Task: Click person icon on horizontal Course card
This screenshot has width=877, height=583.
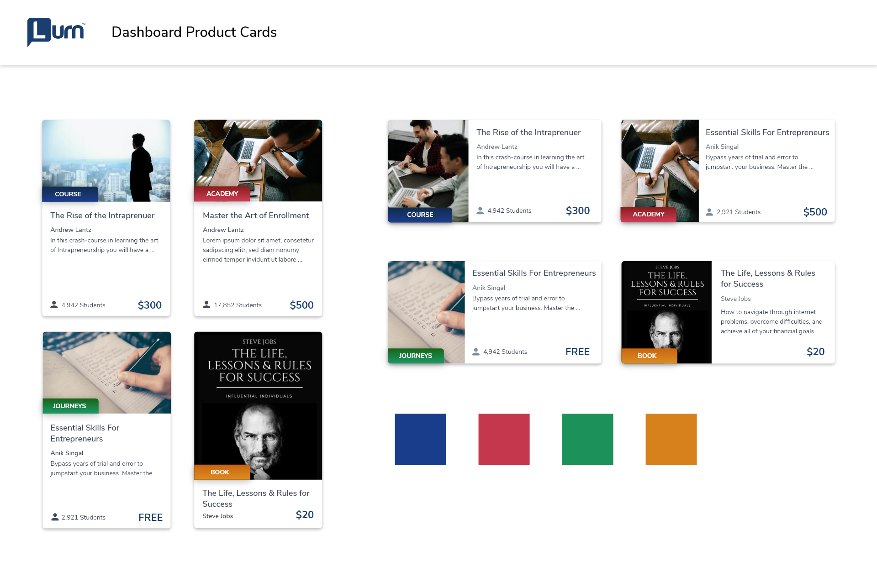Action: point(480,210)
